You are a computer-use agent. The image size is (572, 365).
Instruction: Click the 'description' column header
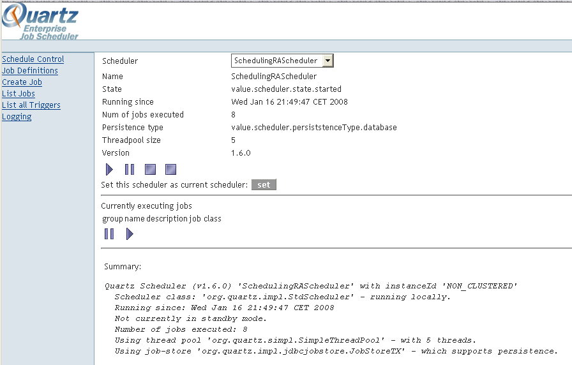click(x=167, y=219)
